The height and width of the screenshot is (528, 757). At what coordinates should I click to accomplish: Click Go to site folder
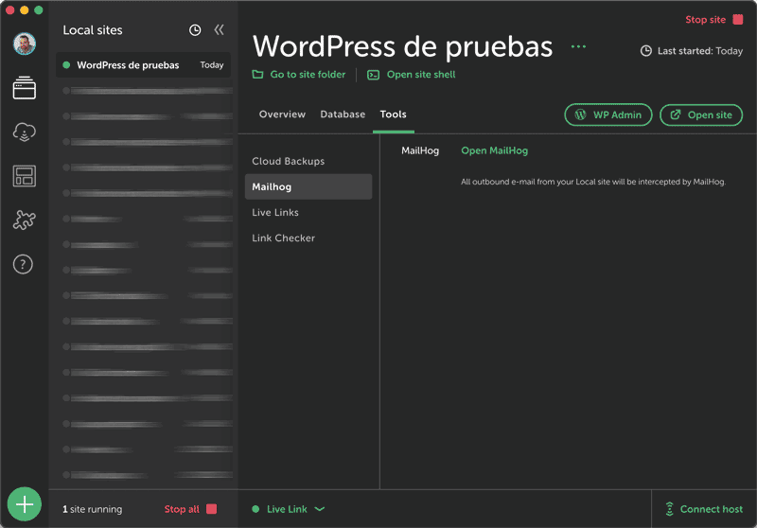(x=308, y=75)
